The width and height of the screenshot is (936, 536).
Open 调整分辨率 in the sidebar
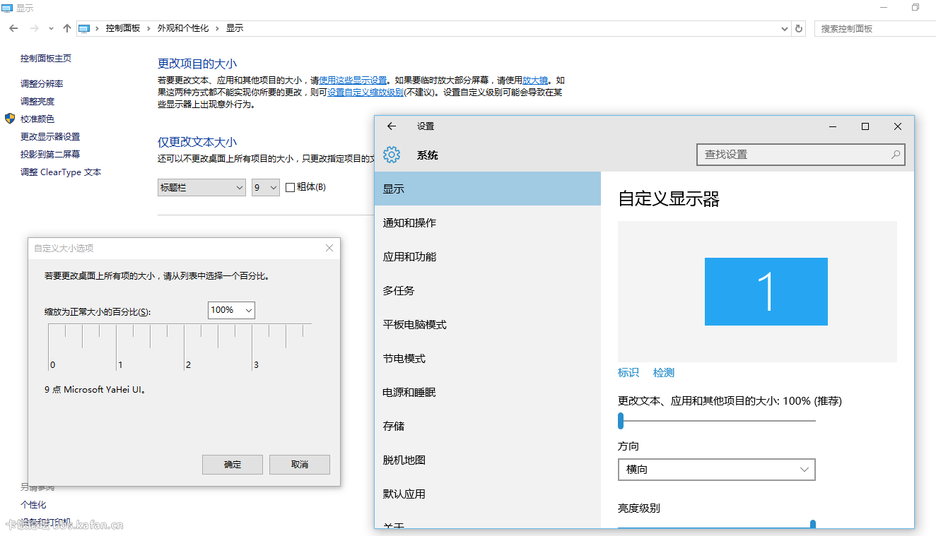click(x=42, y=84)
